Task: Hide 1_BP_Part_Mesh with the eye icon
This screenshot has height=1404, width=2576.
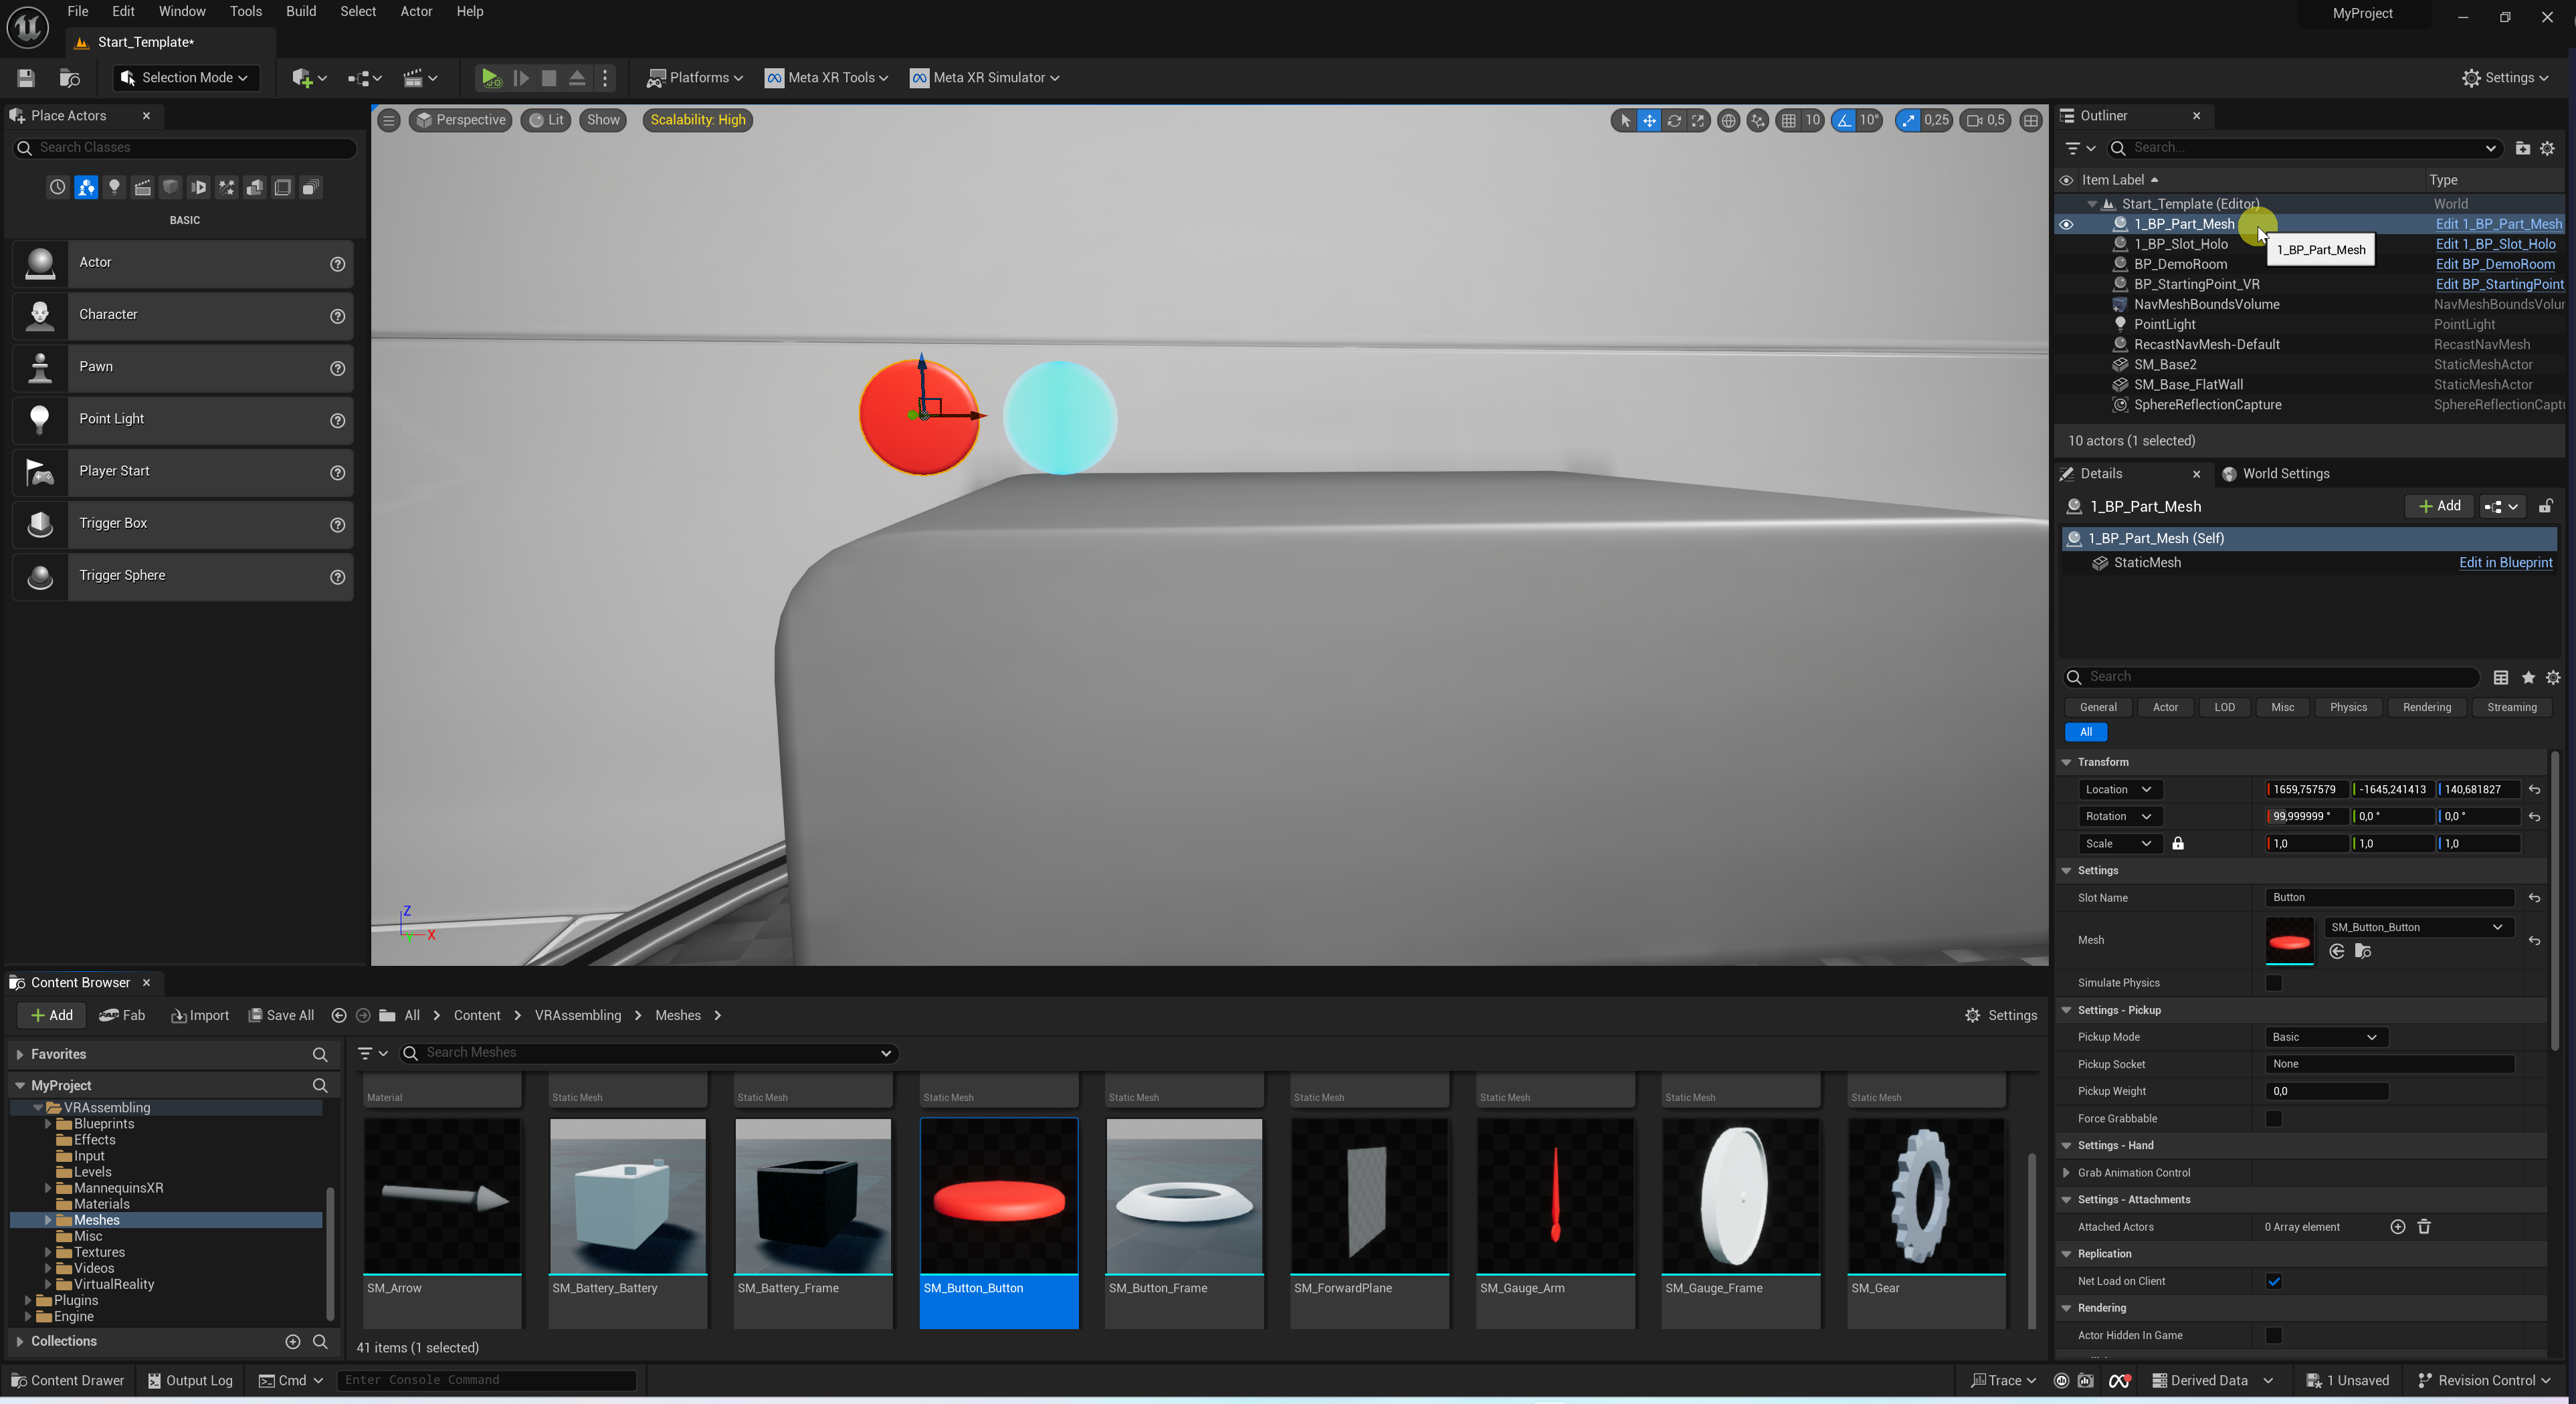Action: [x=2066, y=224]
